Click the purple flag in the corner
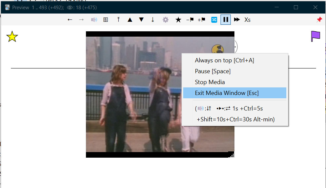The height and width of the screenshot is (188, 326). [315, 36]
